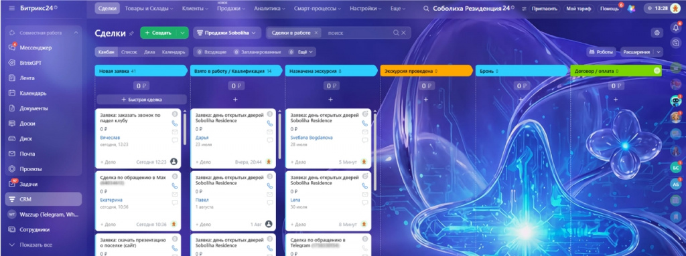Open the Продажи Soboliha funnel dropdown
Viewport: 686px width, 256px height.
[x=227, y=33]
